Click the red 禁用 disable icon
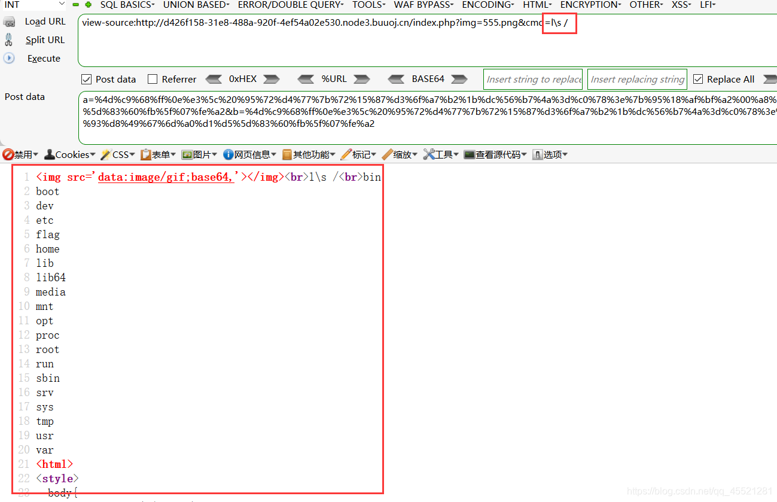The height and width of the screenshot is (502, 777). [8, 154]
